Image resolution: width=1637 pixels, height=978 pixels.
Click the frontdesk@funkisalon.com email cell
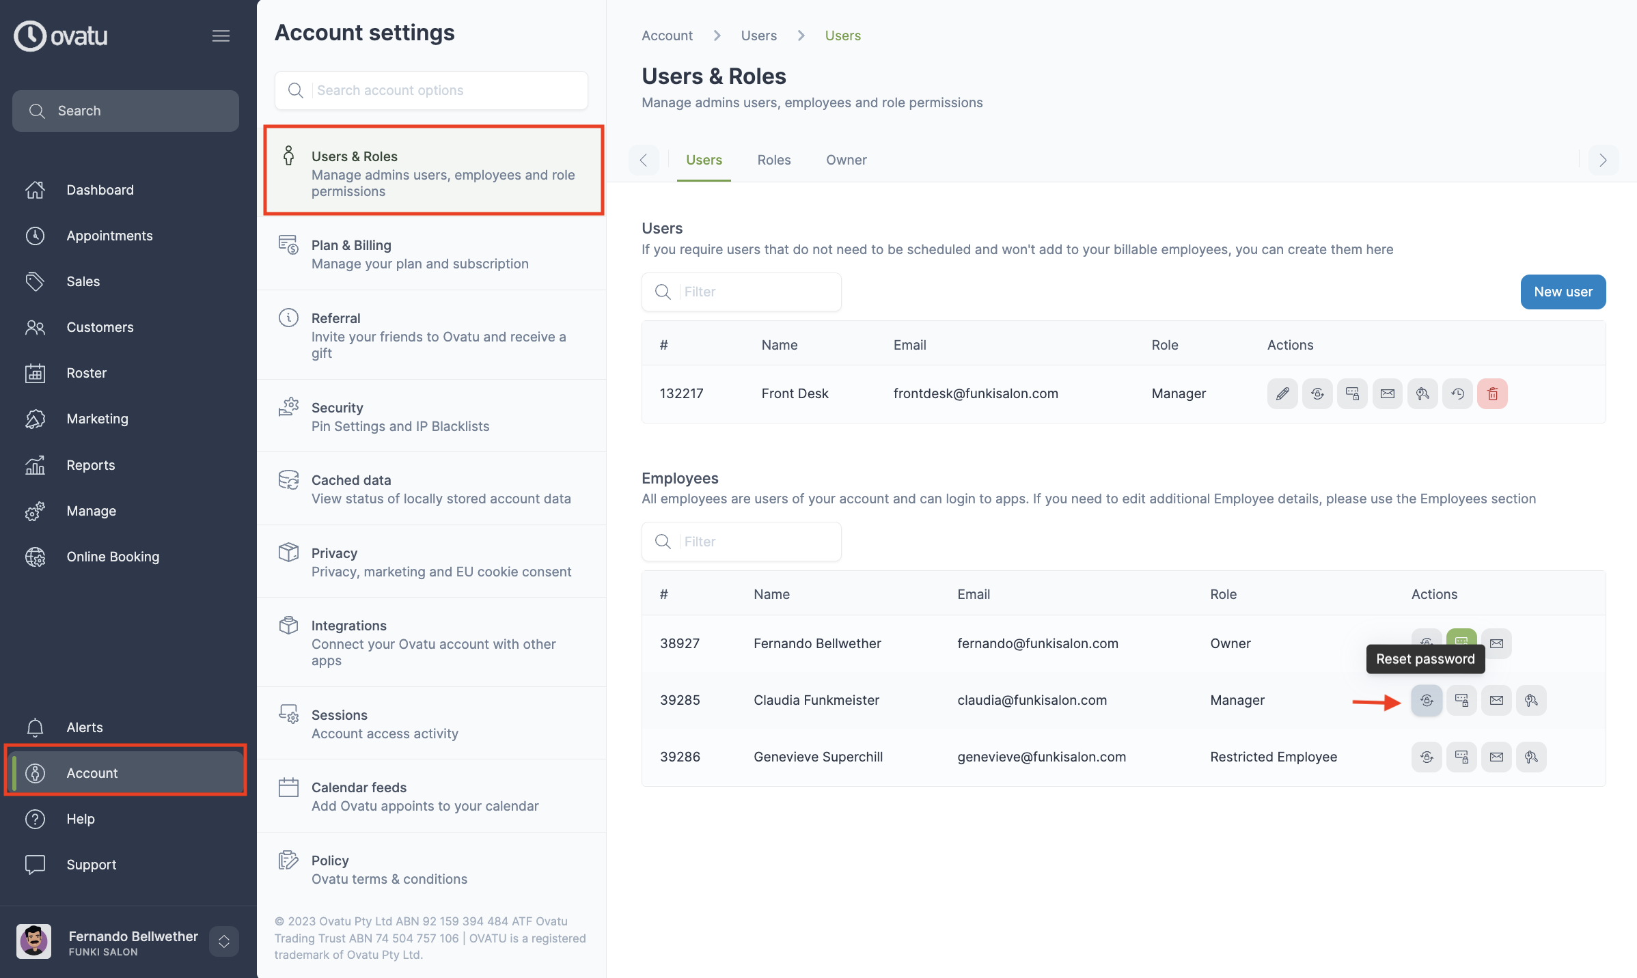click(976, 393)
